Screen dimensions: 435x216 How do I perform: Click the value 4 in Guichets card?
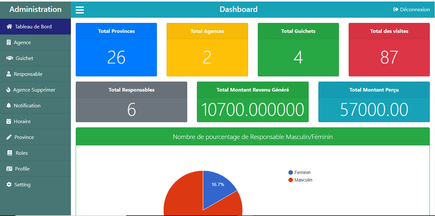point(298,57)
